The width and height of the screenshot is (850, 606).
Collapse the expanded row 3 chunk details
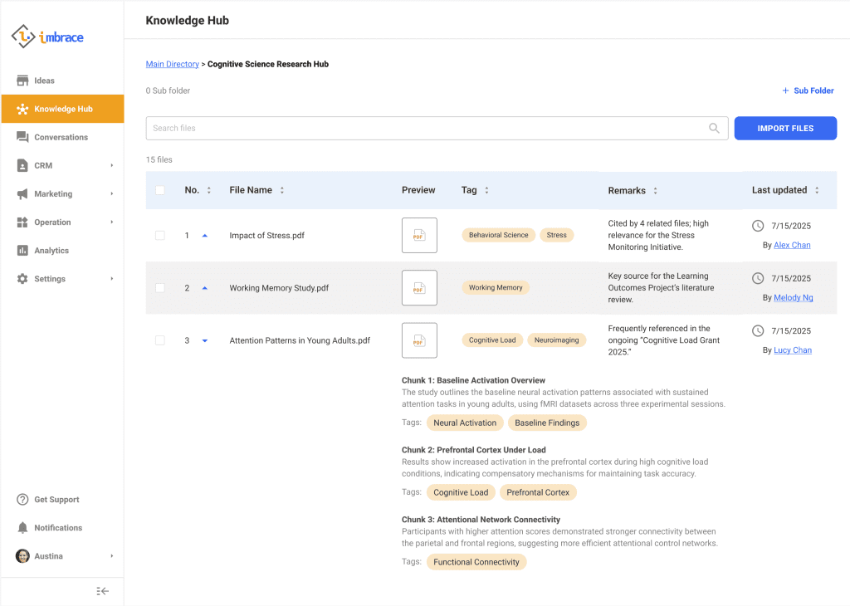point(205,340)
